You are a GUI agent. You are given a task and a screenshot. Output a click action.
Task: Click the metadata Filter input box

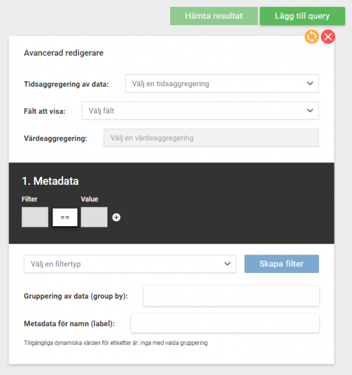pos(35,217)
